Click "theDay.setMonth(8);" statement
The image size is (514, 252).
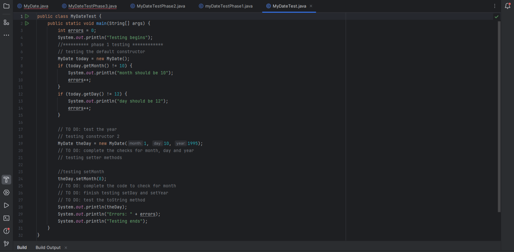(82, 179)
